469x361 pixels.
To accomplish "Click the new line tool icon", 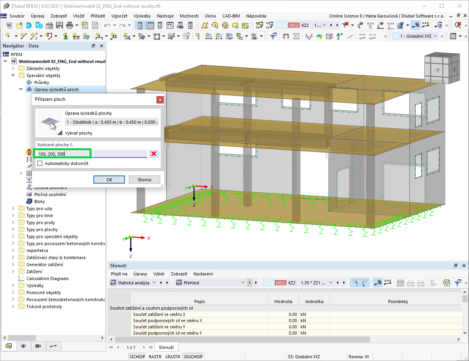I will [23, 36].
